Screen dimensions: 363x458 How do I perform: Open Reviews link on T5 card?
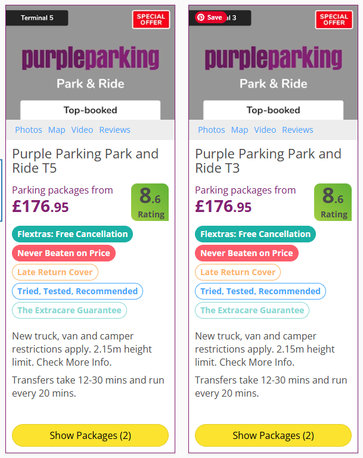point(114,130)
